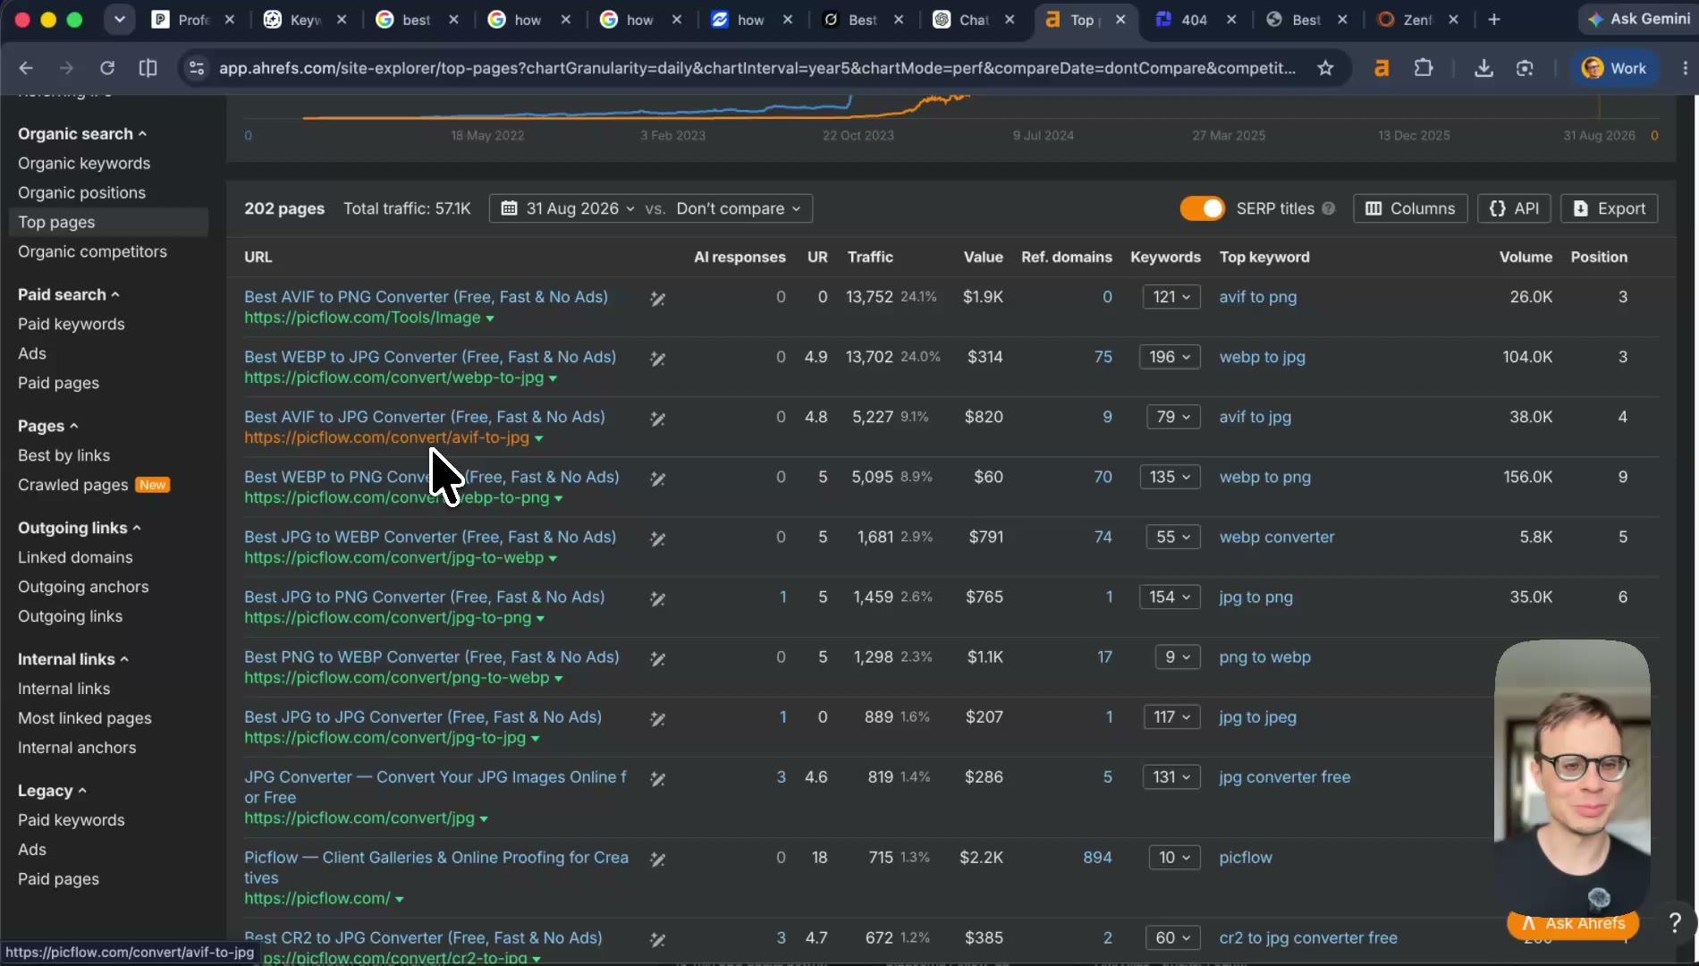Open the browser tab list dropdown
This screenshot has height=966, width=1699.
coord(119,20)
